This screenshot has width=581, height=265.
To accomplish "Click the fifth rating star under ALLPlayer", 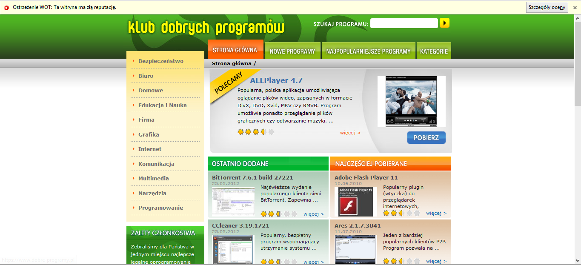I will [x=271, y=132].
